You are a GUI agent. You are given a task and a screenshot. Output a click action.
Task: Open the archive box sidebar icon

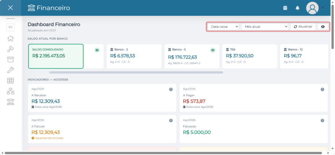(x=10, y=60)
